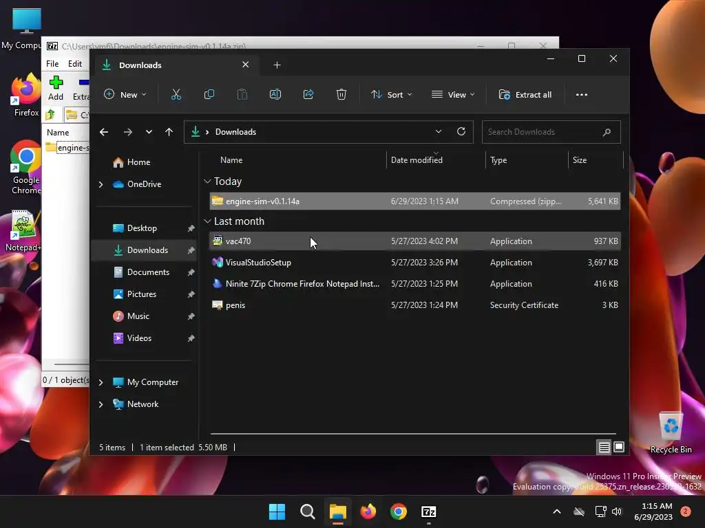Open Recycle Bin on desktop
This screenshot has width=705, height=528.
click(x=671, y=433)
